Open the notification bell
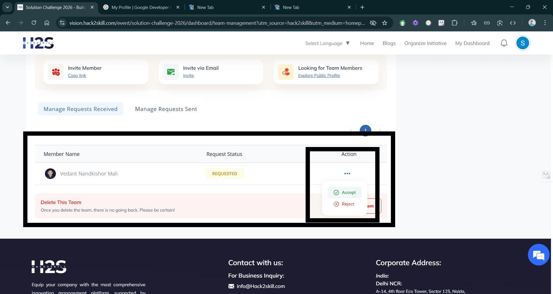This screenshot has height=294, width=553. pyautogui.click(x=504, y=43)
